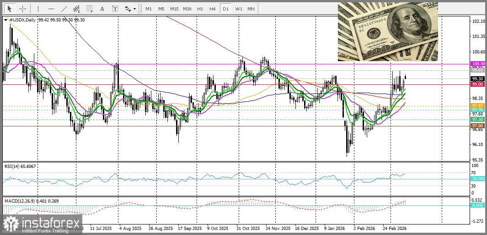Enable the H1 timeframe
487x235 pixels.
200,9
